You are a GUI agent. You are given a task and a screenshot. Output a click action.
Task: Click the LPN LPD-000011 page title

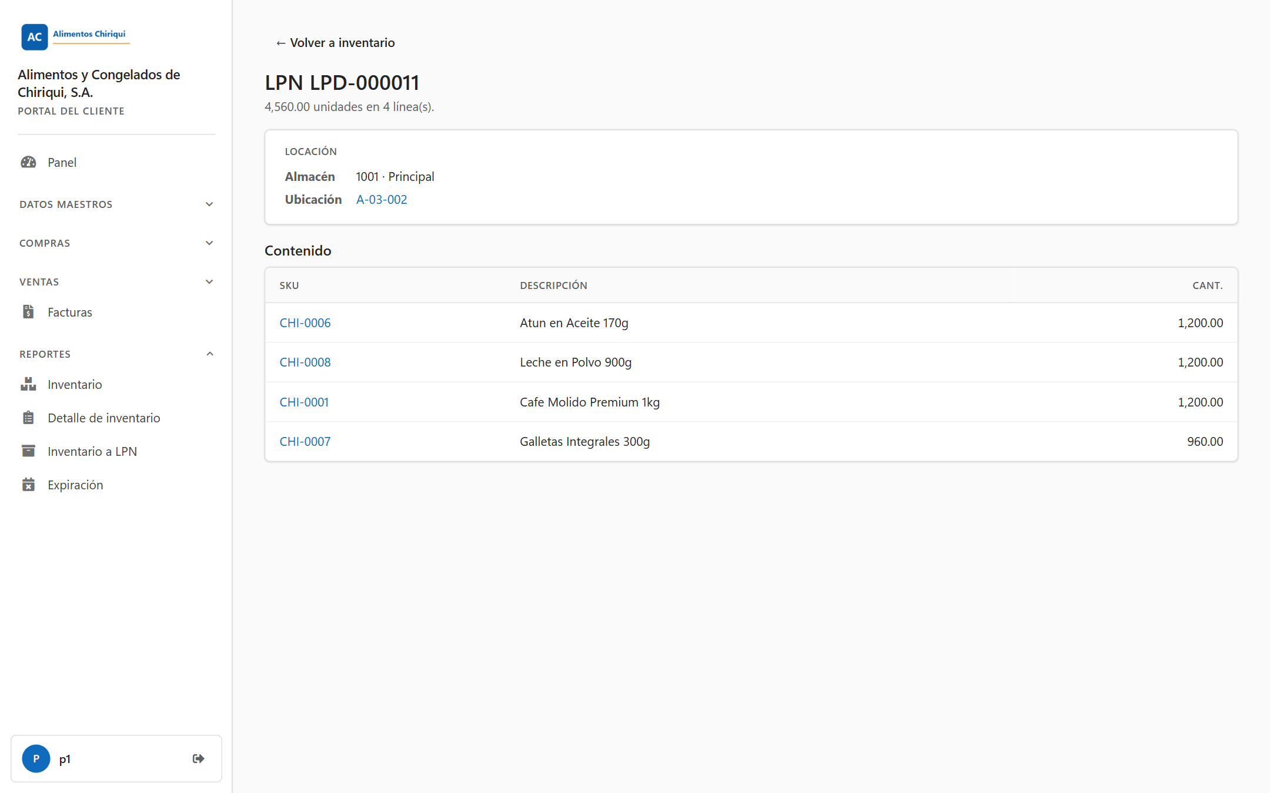(x=342, y=82)
